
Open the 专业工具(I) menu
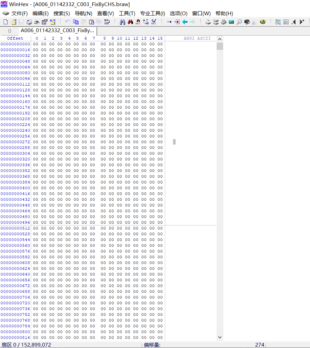coord(152,14)
